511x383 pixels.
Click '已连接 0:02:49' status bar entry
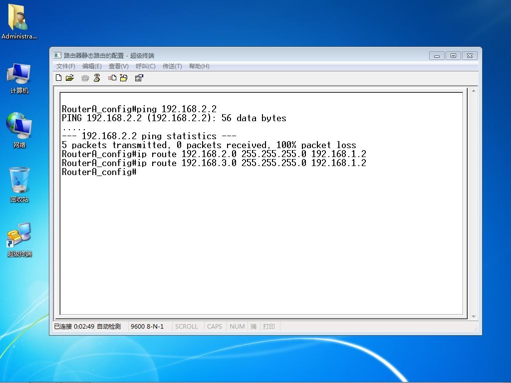[x=74, y=326]
